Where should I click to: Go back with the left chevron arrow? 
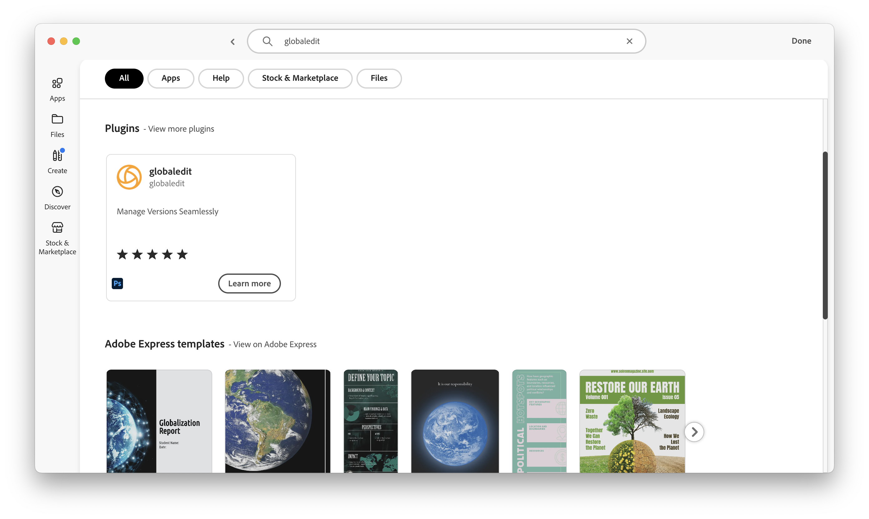(x=233, y=41)
